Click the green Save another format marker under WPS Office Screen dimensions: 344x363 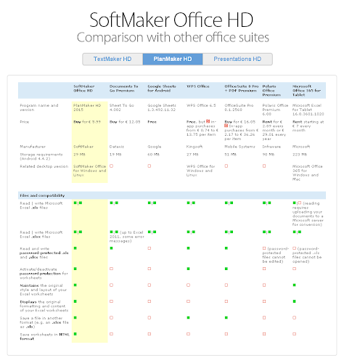pyautogui.click(x=188, y=317)
